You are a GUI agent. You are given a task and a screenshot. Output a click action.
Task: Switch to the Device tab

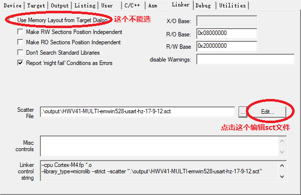(x=12, y=5)
